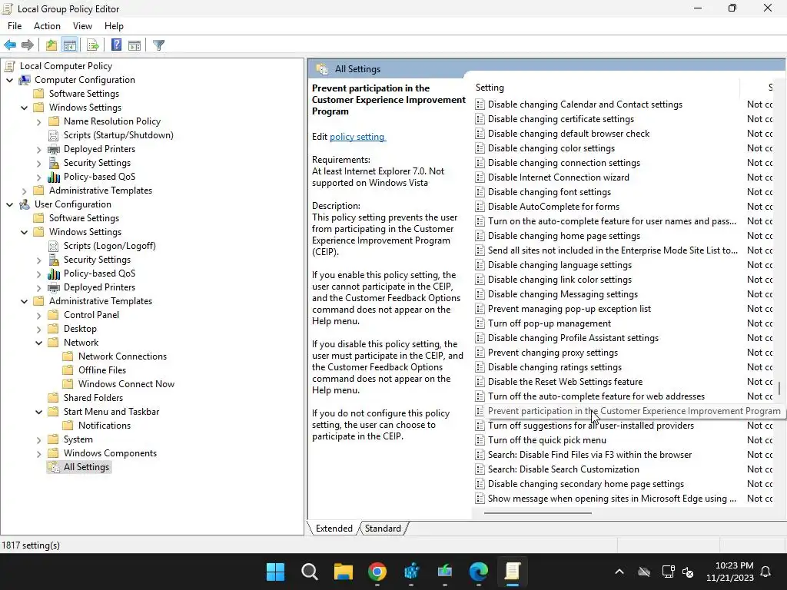Click the Up one level folder icon
The image size is (787, 590).
pyautogui.click(x=51, y=45)
